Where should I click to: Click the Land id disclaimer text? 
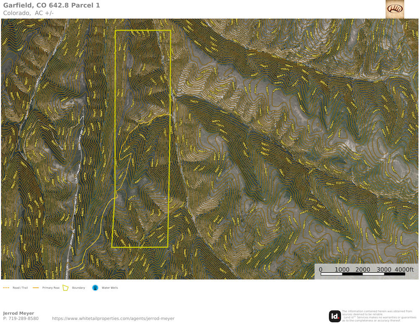point(377,316)
